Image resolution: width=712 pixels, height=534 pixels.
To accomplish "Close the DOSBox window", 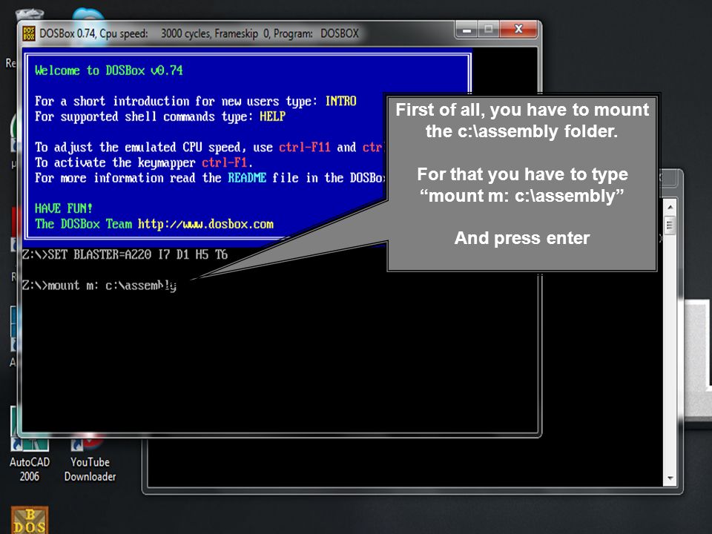I will [x=518, y=30].
